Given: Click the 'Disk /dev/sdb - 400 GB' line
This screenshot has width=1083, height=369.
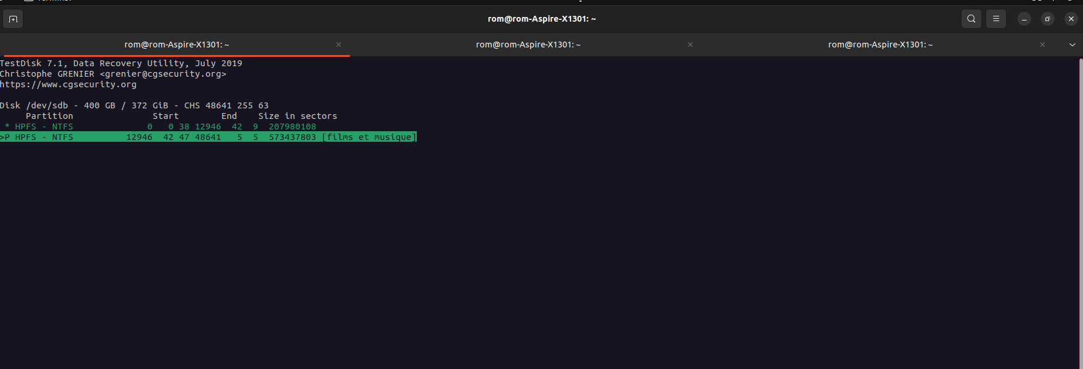Looking at the screenshot, I should pyautogui.click(x=134, y=105).
